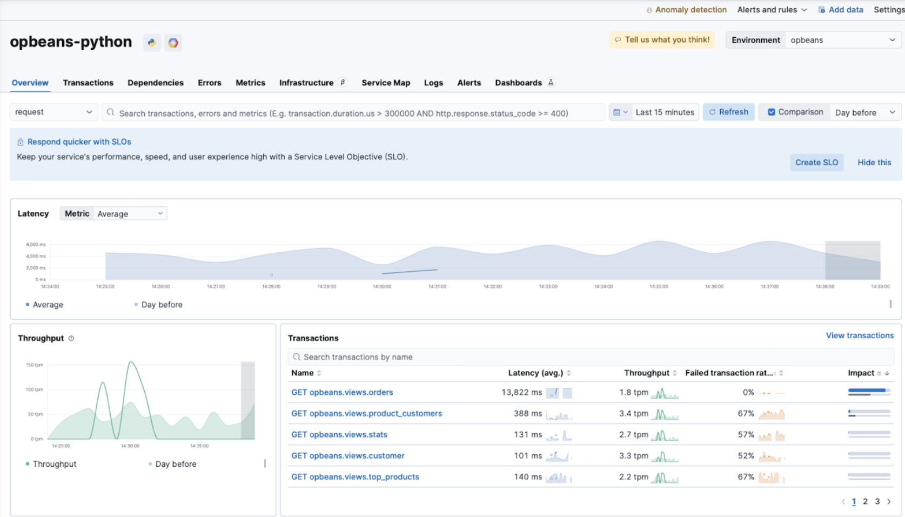Expand the Latency Metric Average dropdown
905x517 pixels.
tap(130, 214)
